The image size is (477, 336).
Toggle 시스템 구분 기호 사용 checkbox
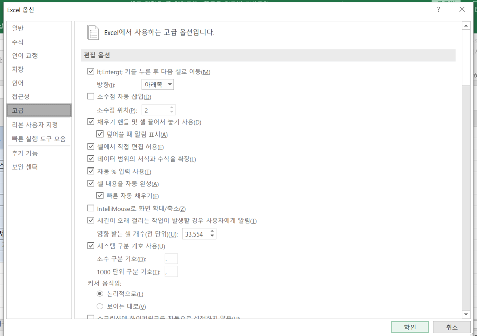tap(91, 246)
